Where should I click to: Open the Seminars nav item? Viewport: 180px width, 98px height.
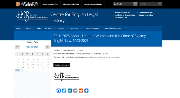click(48, 28)
